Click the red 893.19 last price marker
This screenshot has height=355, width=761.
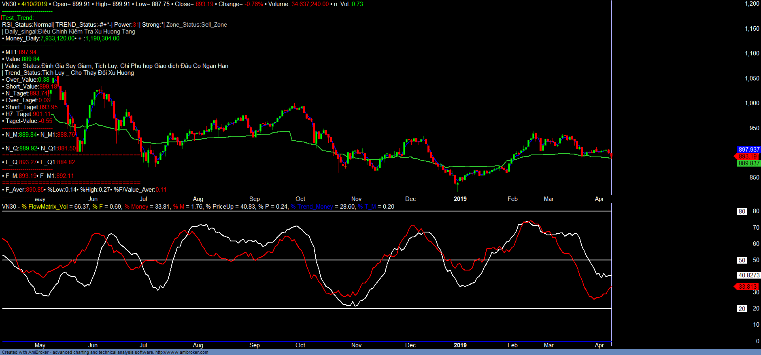(748, 156)
